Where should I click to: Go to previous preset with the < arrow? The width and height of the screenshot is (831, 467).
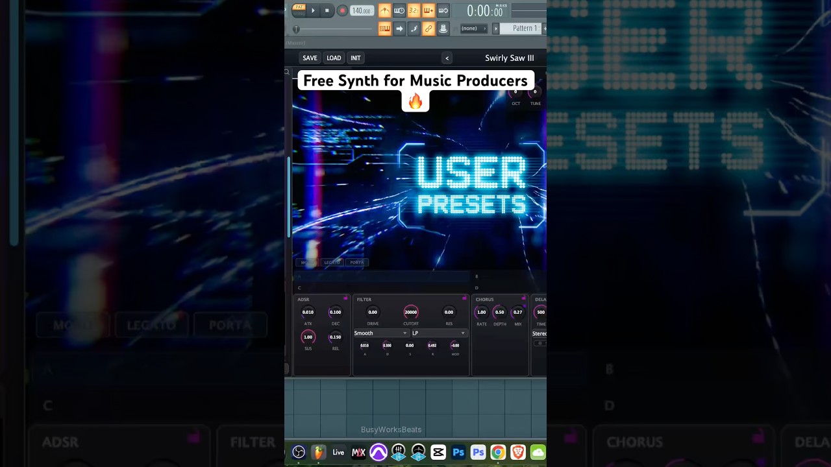coord(447,58)
